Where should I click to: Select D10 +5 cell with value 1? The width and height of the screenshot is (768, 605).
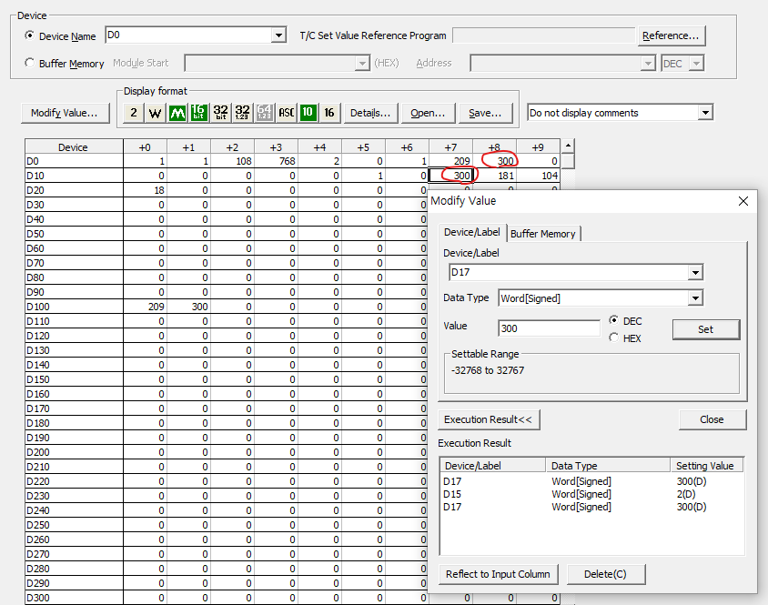(x=363, y=176)
